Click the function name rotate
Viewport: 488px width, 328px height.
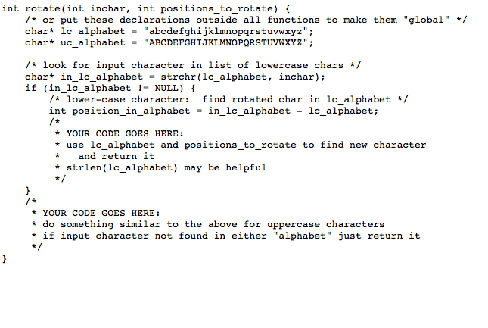click(42, 8)
